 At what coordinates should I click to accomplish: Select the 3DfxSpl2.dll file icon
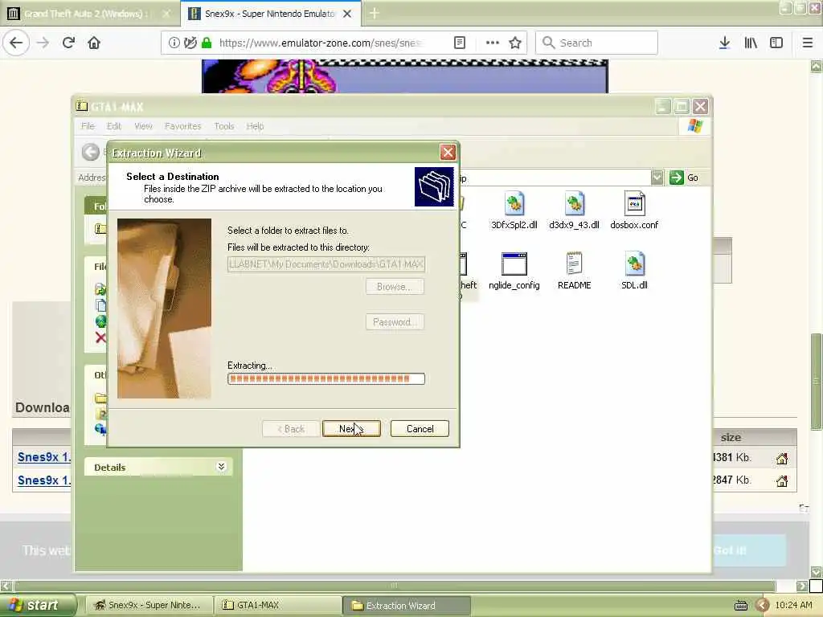click(514, 204)
